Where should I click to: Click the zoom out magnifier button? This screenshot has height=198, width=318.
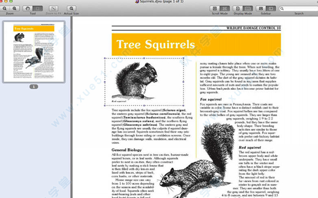point(5,8)
